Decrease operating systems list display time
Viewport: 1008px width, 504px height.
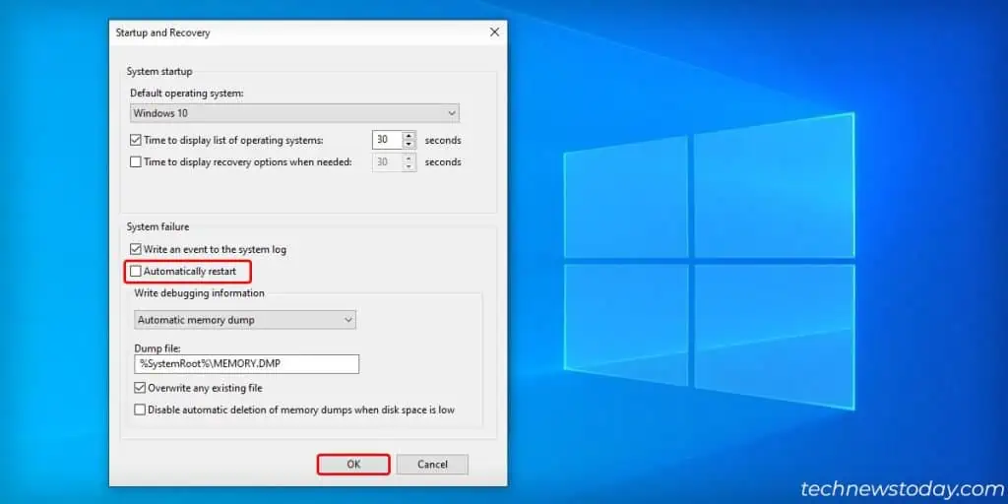pos(409,145)
